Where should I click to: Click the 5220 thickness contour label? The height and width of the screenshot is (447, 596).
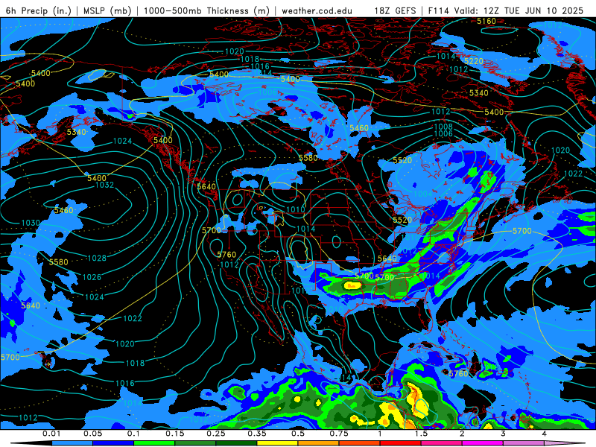(x=474, y=61)
